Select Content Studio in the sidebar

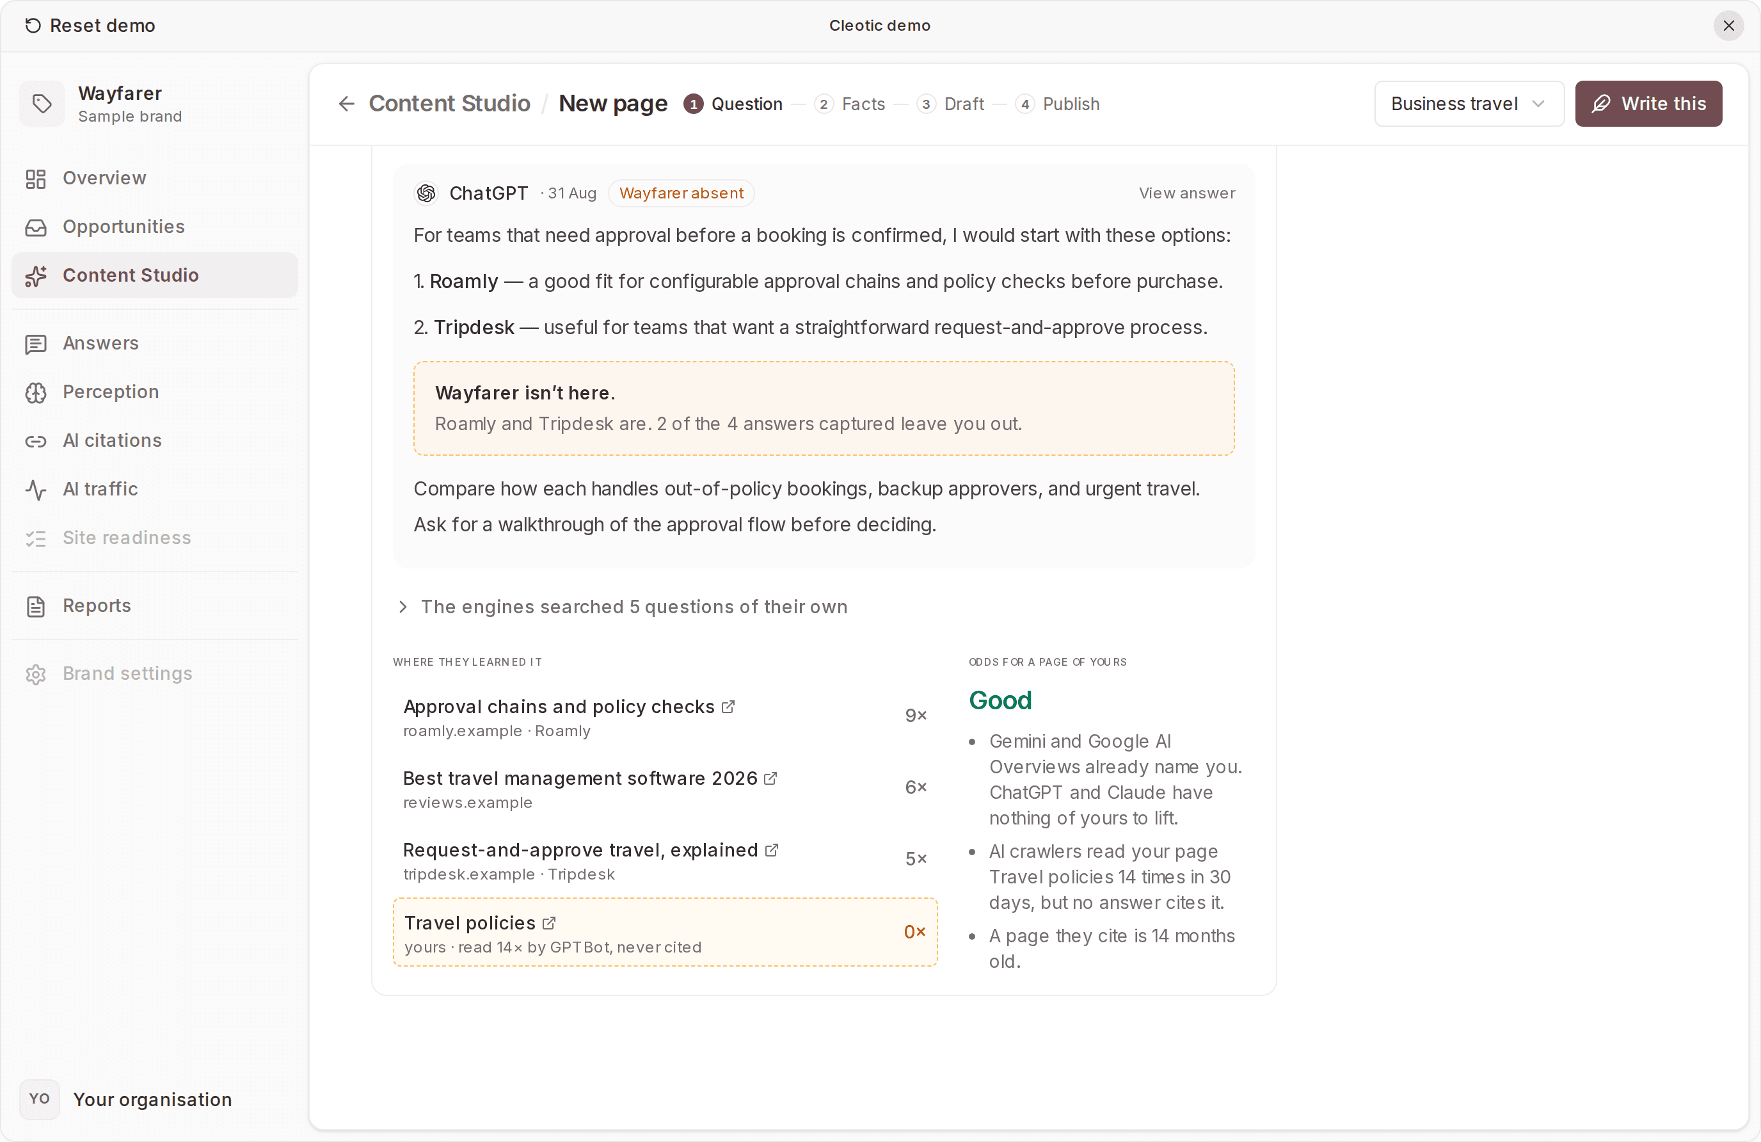click(x=155, y=275)
